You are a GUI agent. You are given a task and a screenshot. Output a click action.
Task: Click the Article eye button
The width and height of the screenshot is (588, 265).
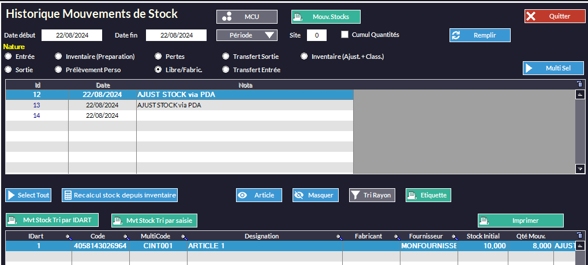coord(259,195)
